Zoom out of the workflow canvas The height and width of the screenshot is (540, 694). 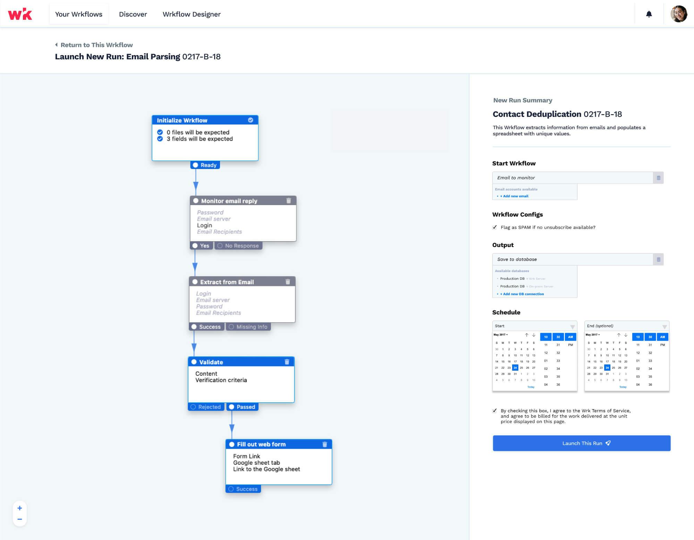tap(20, 518)
